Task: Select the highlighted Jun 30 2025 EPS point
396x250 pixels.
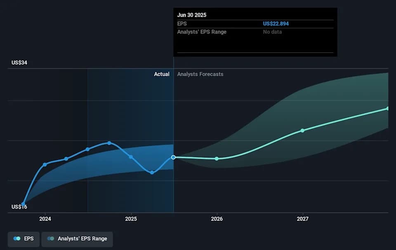Action: [x=173, y=157]
